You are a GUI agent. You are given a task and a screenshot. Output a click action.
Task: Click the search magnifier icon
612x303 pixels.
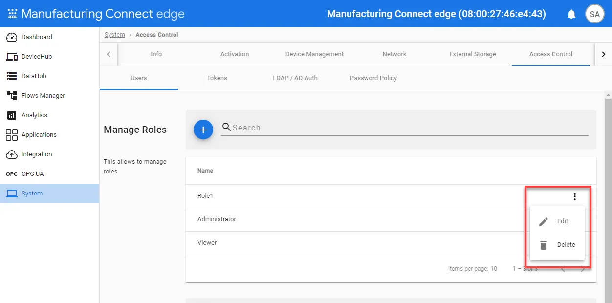pyautogui.click(x=226, y=127)
